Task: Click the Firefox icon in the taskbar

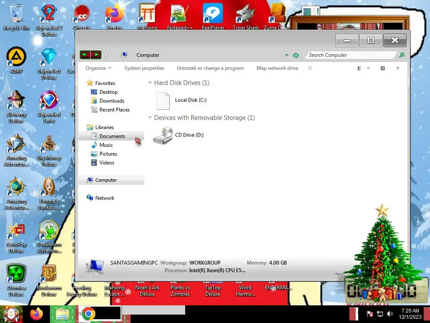Action: pos(37,314)
